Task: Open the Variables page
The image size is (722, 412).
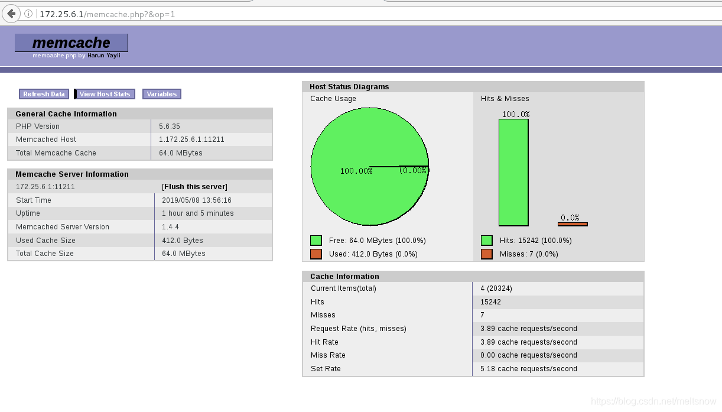Action: 161,94
